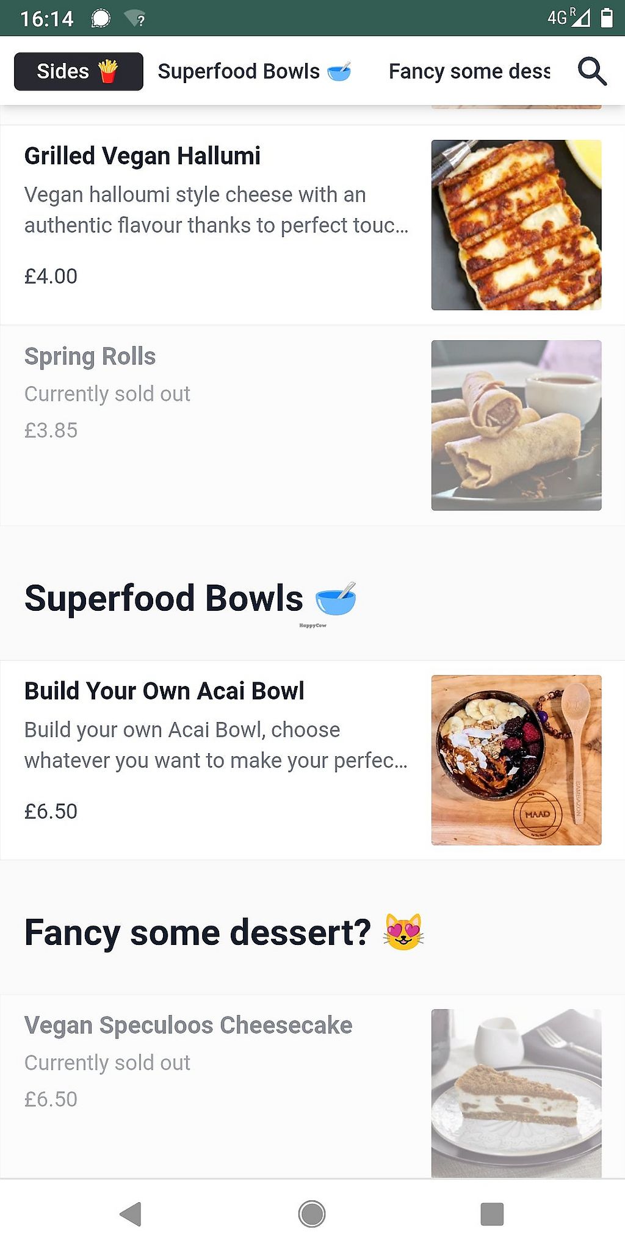Tap the £6.50 Acai Bowl price

coord(51,811)
